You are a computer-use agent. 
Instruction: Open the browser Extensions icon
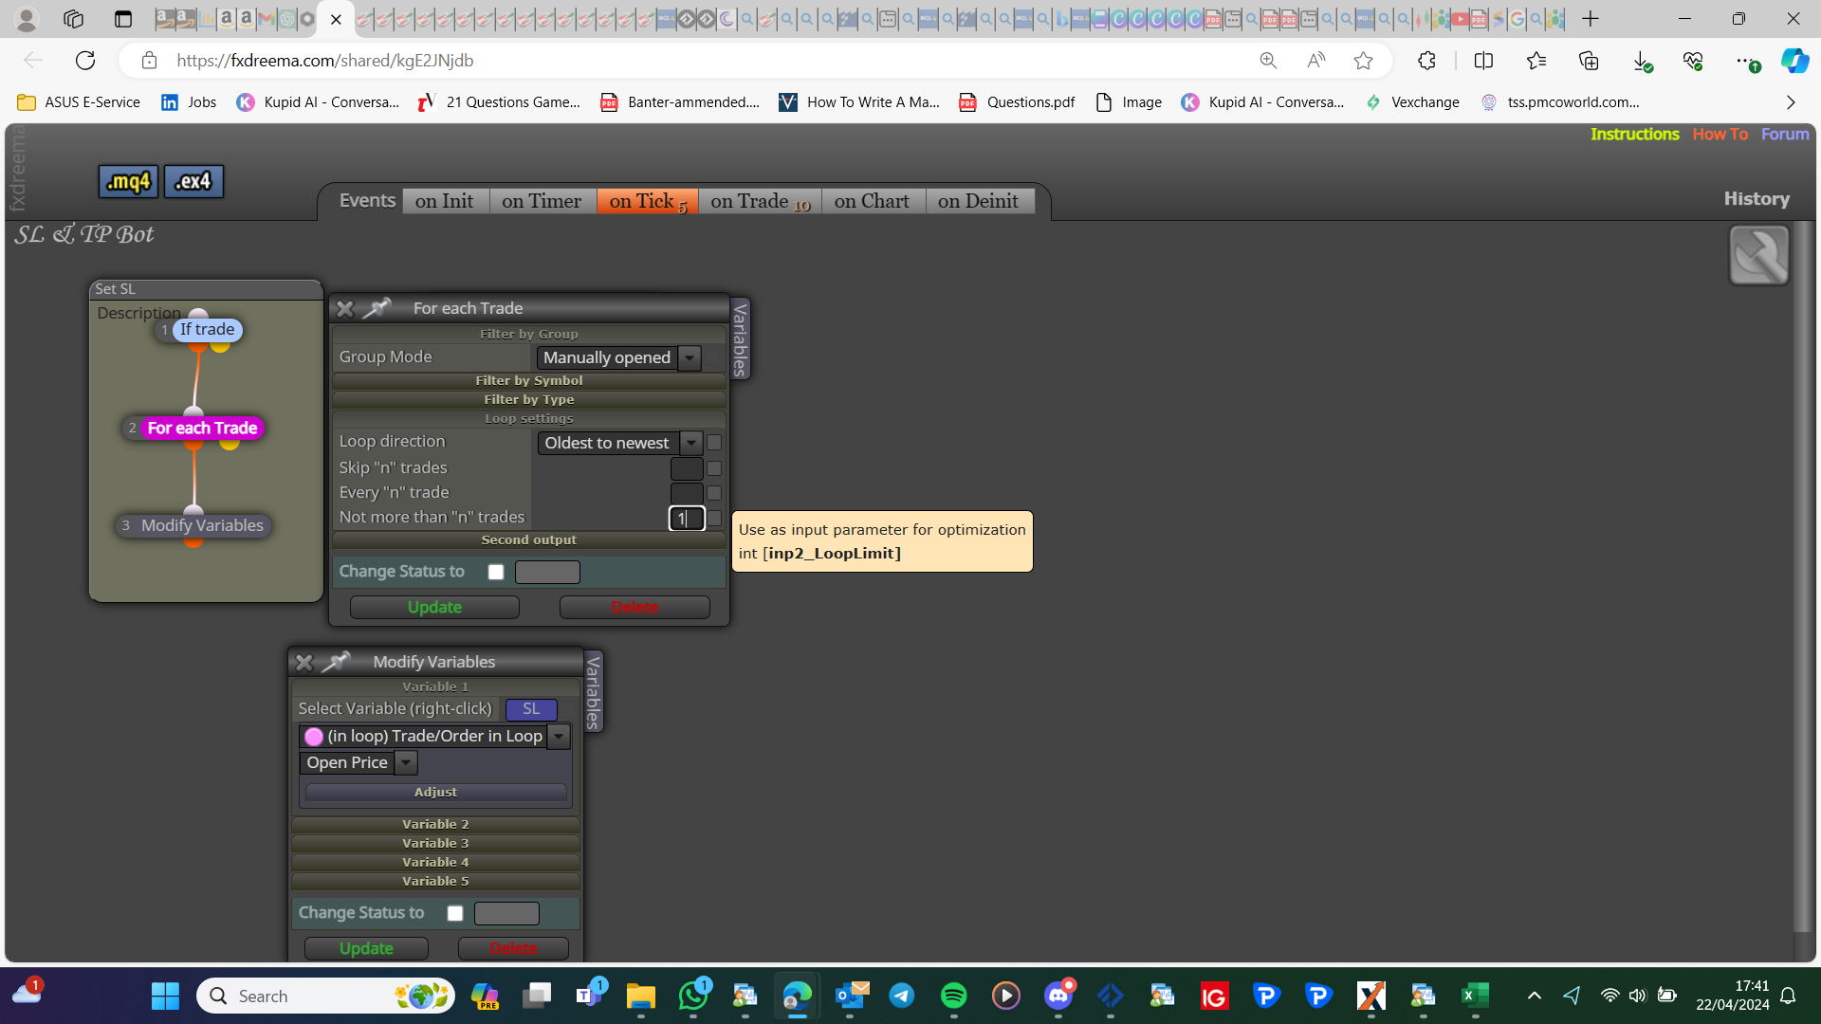[1426, 61]
